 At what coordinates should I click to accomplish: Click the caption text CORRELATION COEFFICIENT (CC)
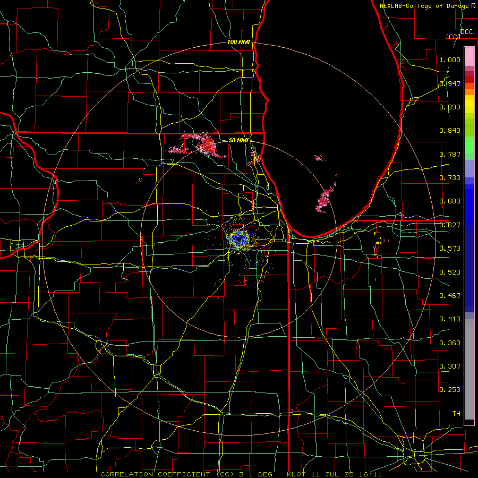tap(167, 474)
